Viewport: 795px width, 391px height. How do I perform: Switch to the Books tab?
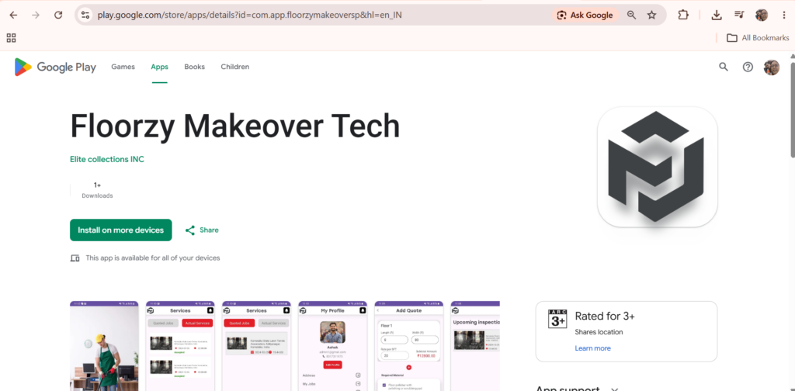click(x=194, y=67)
